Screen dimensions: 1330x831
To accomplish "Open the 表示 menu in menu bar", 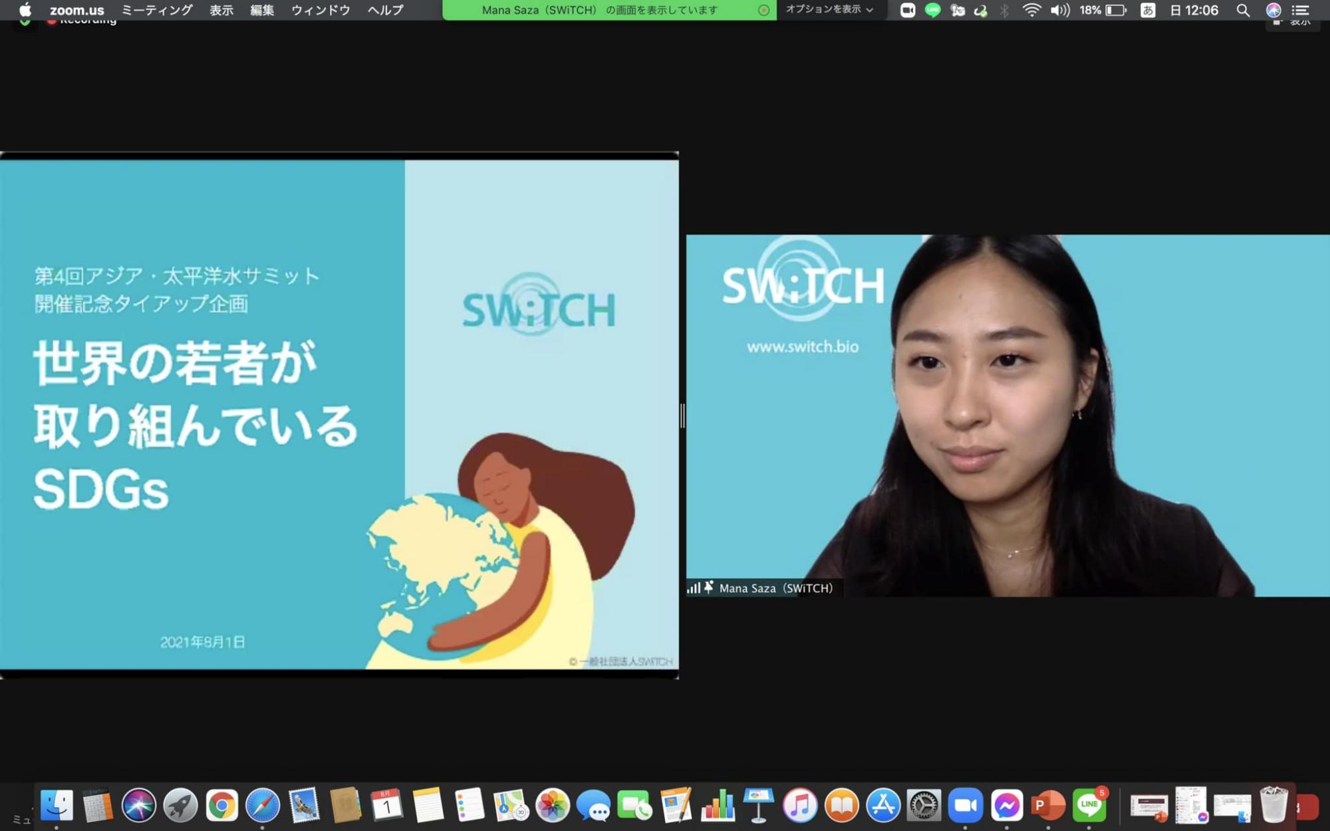I will click(x=221, y=10).
